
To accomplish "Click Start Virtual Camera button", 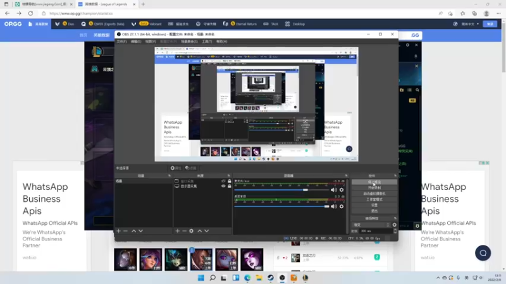I will (374, 194).
